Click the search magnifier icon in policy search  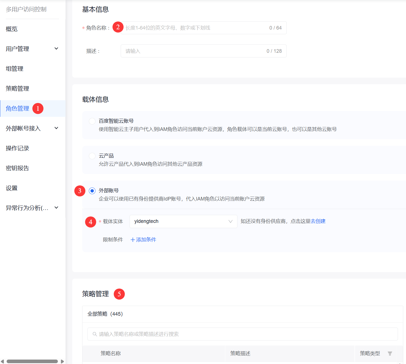[95, 334]
